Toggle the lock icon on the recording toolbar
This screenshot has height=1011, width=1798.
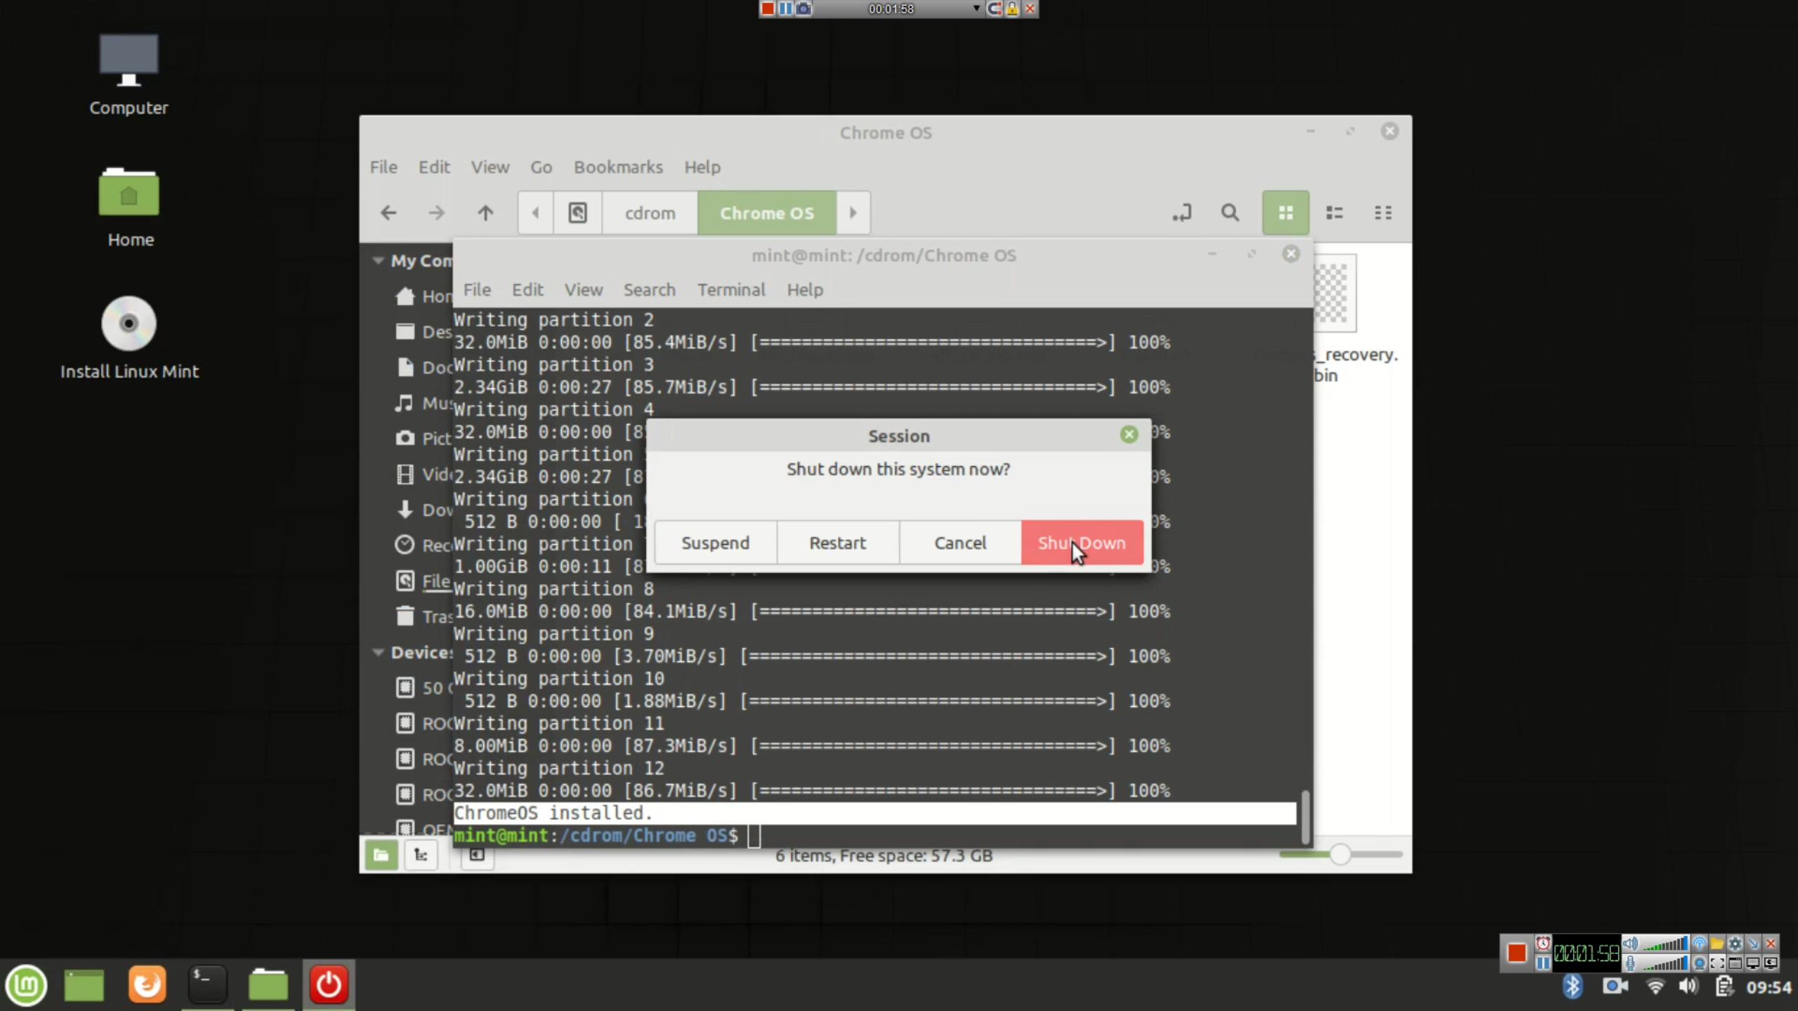pyautogui.click(x=1012, y=9)
